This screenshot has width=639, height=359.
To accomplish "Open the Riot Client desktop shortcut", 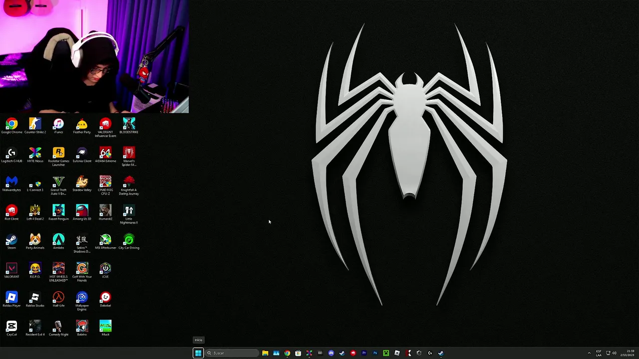I will 11,212.
